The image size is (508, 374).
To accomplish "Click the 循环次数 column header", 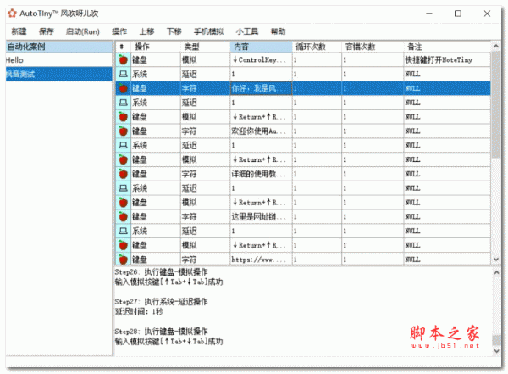I will [x=317, y=47].
